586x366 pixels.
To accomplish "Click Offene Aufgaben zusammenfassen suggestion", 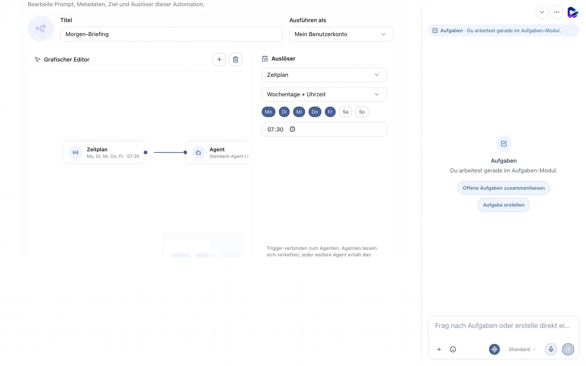I will [x=504, y=188].
